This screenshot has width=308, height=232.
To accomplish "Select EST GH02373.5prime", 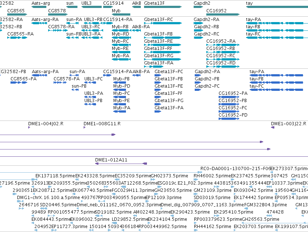I will pyautogui.click(x=153, y=180).
